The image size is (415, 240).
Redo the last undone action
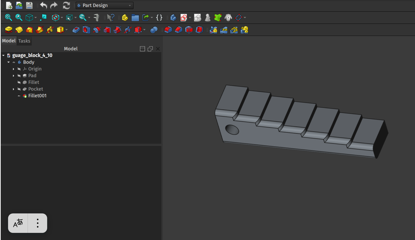(x=54, y=6)
